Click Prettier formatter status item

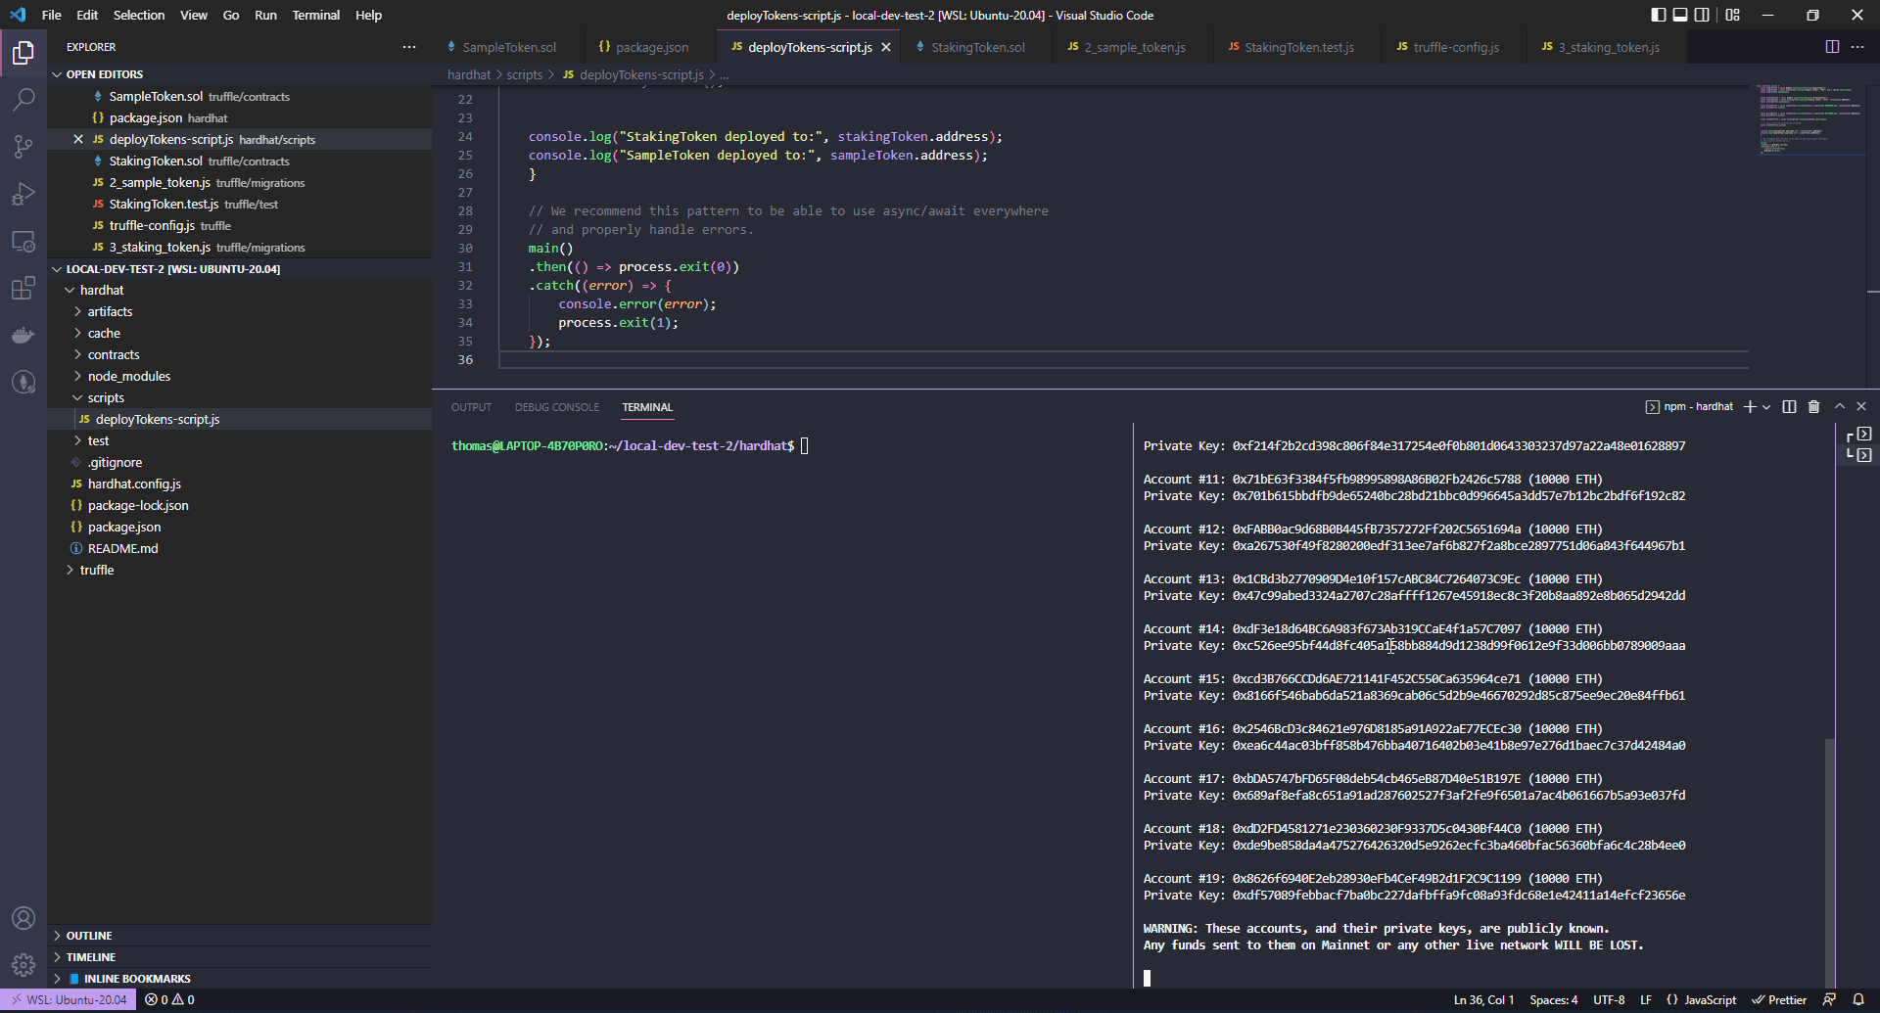(x=1779, y=999)
